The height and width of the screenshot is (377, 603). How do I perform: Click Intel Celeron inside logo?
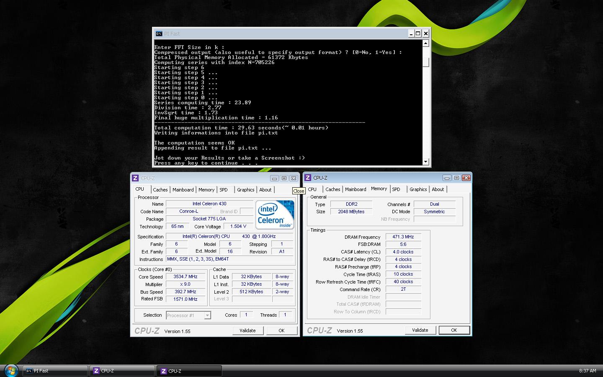tap(275, 215)
